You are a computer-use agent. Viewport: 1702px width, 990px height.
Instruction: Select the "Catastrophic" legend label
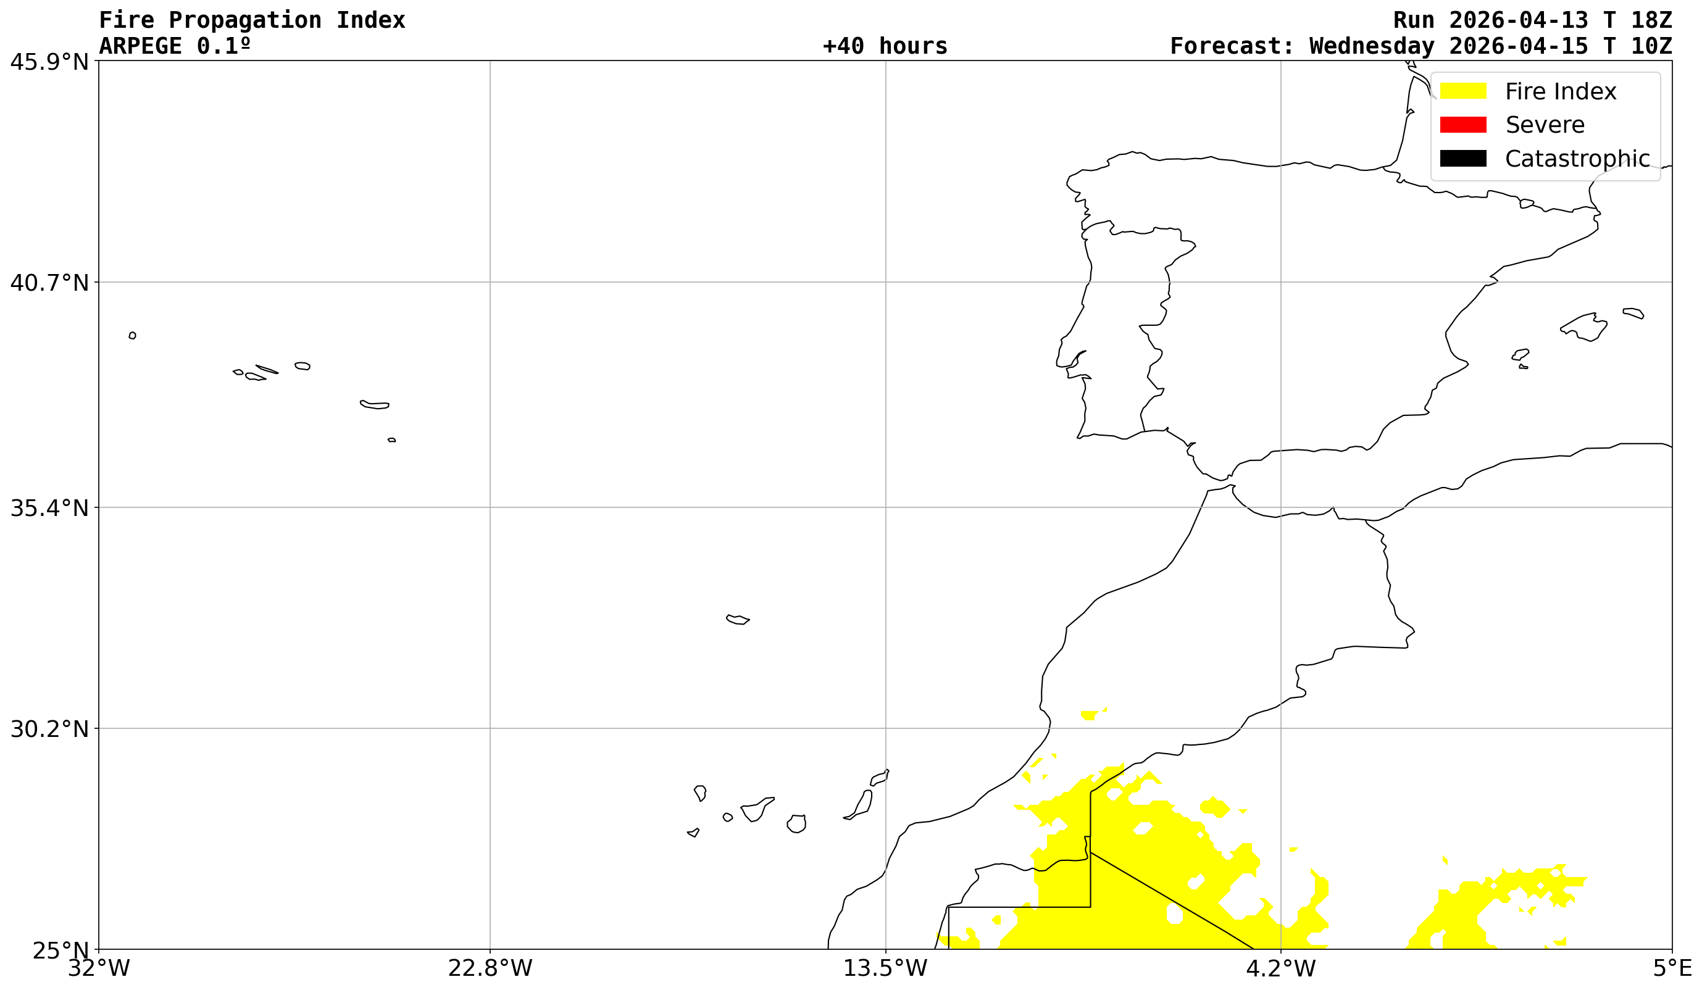coord(1577,159)
